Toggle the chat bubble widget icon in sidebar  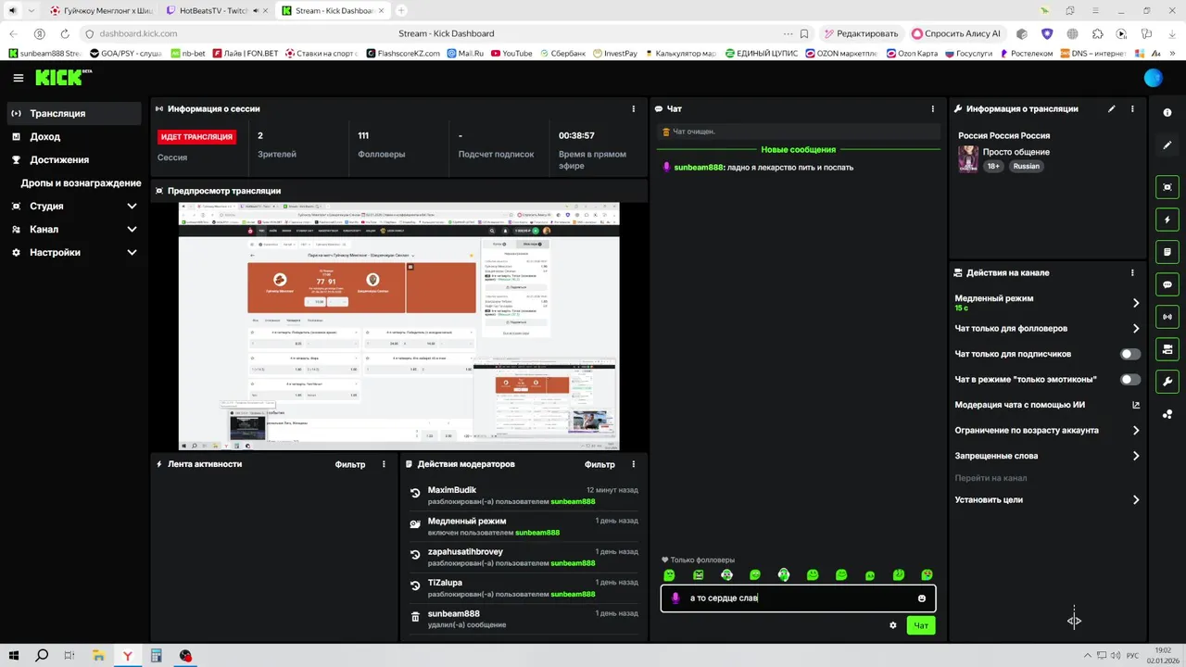1167,284
